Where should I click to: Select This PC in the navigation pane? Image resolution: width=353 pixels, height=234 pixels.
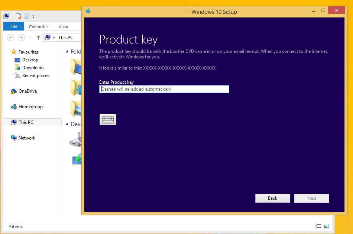[33, 122]
